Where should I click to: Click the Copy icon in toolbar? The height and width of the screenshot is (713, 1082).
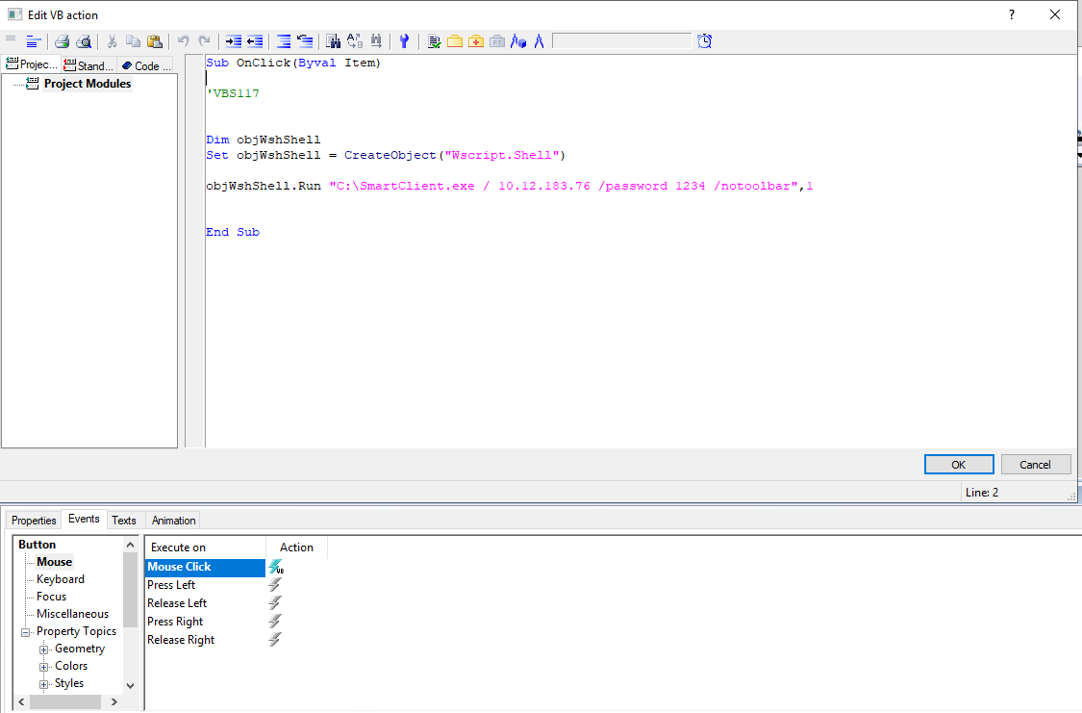coord(133,41)
